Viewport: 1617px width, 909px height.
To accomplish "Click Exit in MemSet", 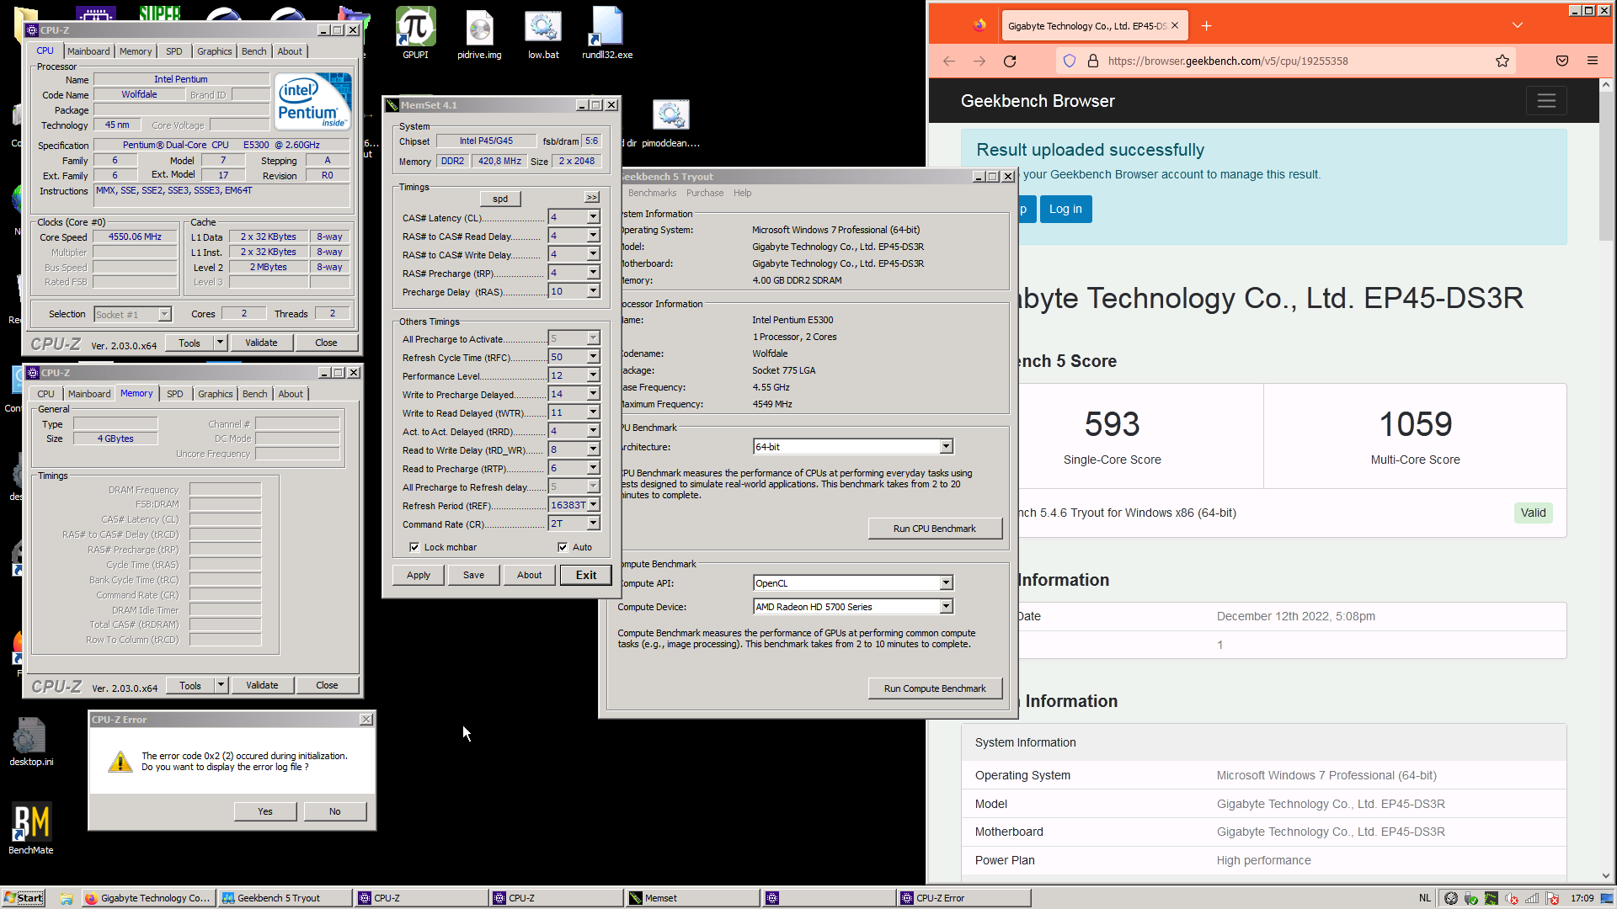I will pos(586,575).
